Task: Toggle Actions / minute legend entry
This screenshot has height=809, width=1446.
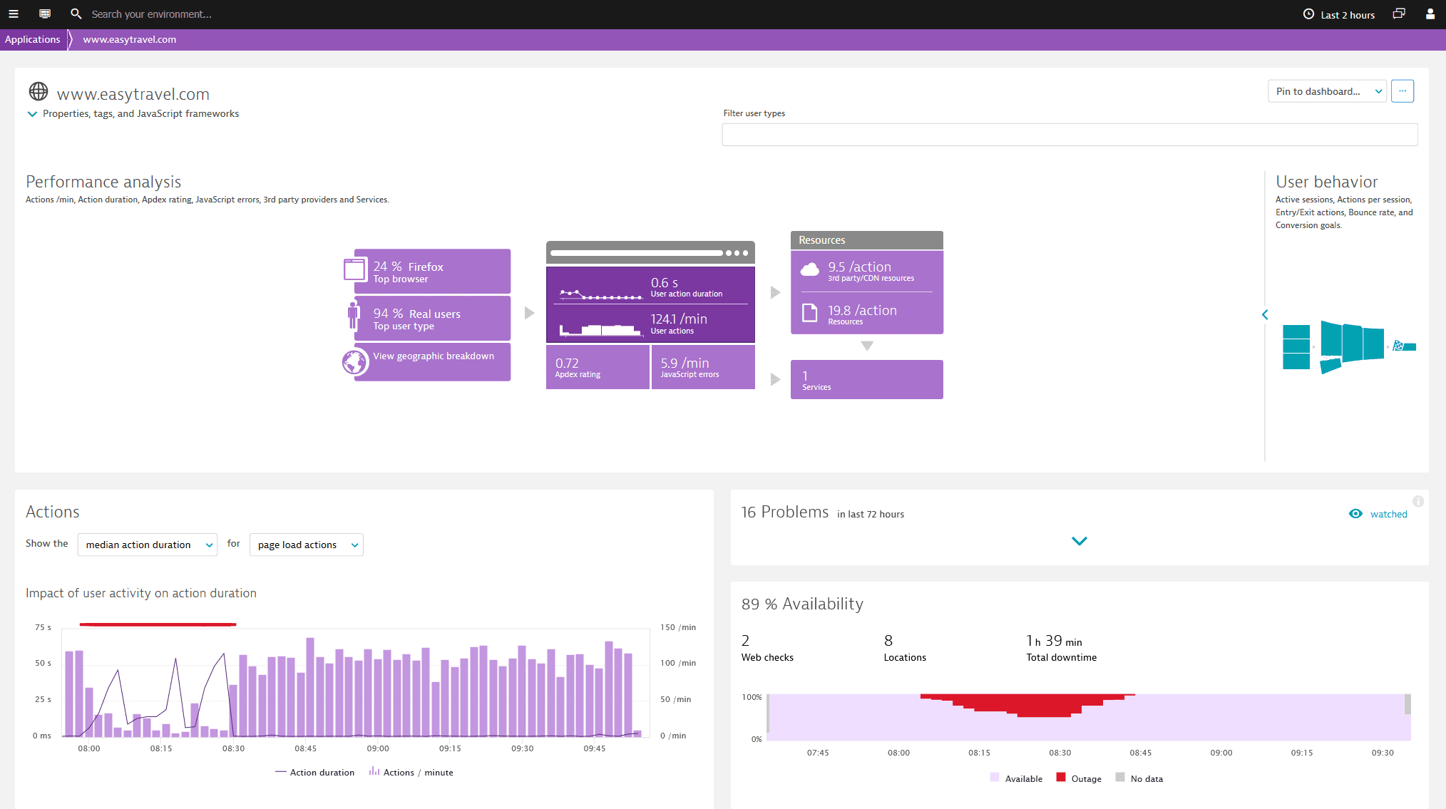Action: tap(411, 773)
